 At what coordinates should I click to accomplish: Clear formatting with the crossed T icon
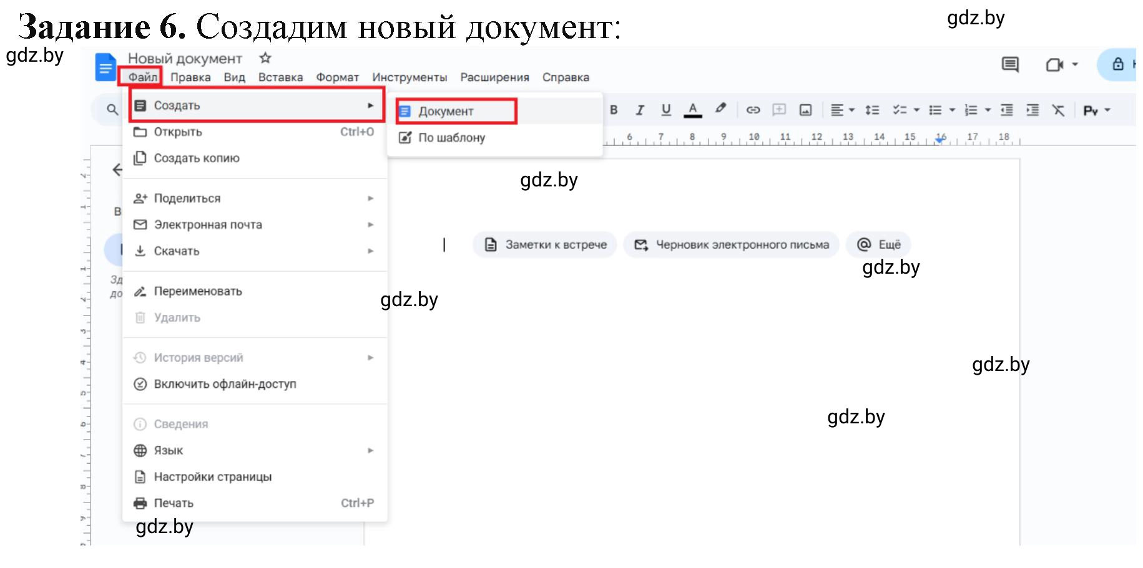[x=1058, y=110]
